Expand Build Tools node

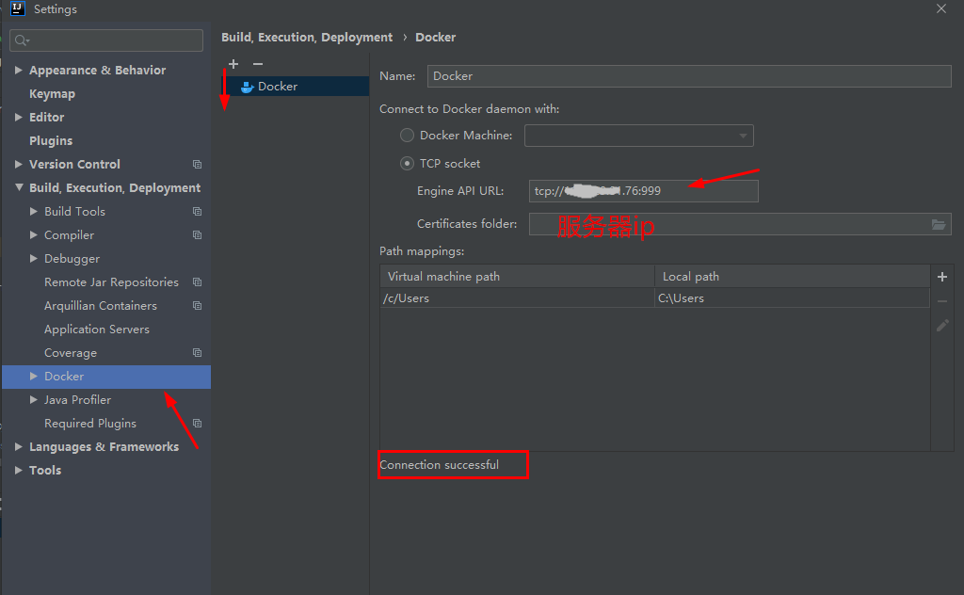34,211
